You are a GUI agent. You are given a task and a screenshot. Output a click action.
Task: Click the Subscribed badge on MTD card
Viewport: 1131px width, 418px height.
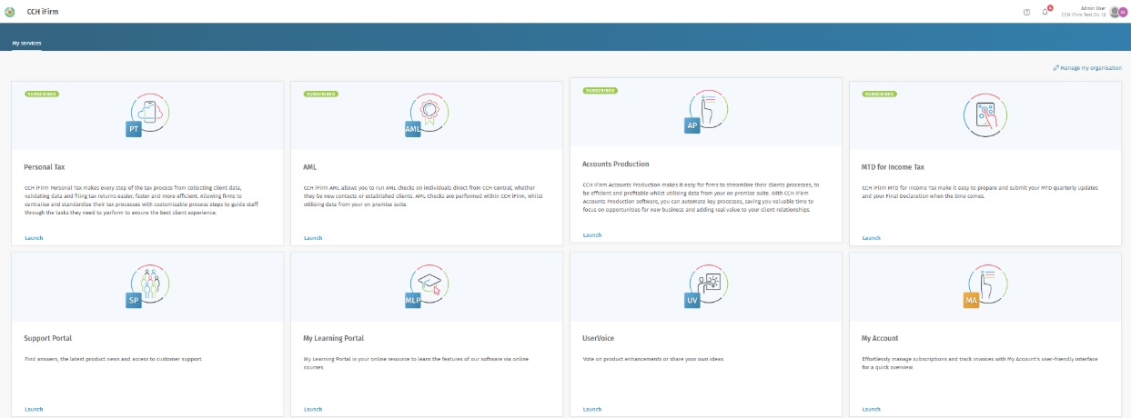(879, 94)
